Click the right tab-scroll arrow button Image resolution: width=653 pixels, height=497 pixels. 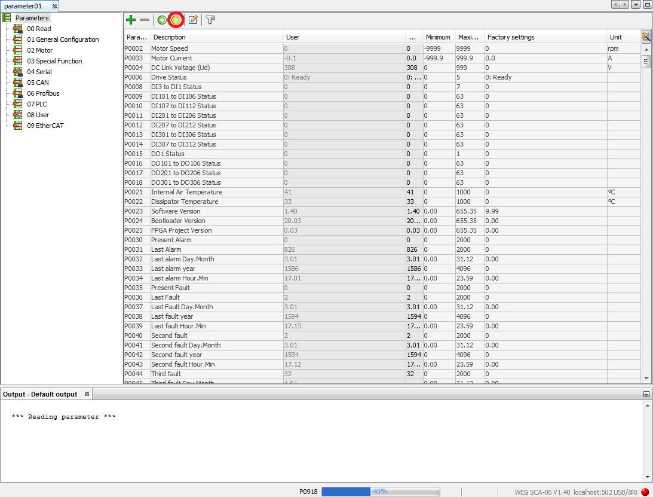625,4
